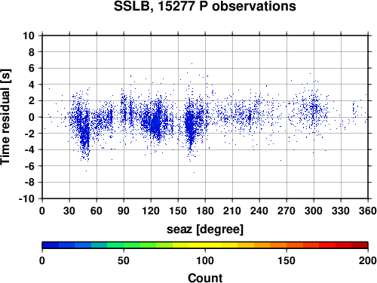Image resolution: width=377 pixels, height=283 pixels.
Task: Click the y-axis tick label '-8'
Action: (x=29, y=183)
